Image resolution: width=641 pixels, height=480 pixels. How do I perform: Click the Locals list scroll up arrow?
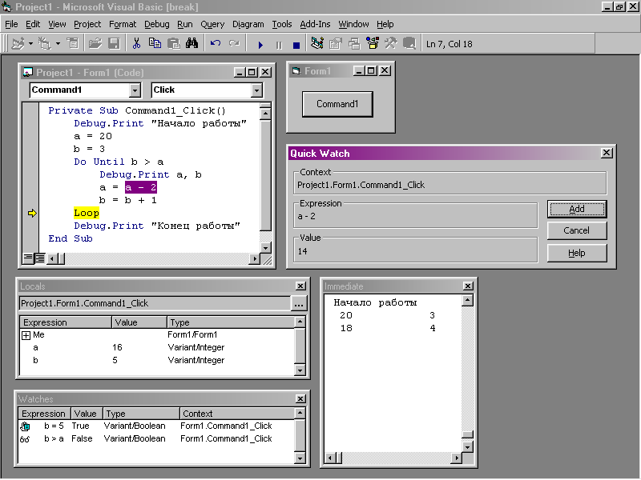(300, 322)
